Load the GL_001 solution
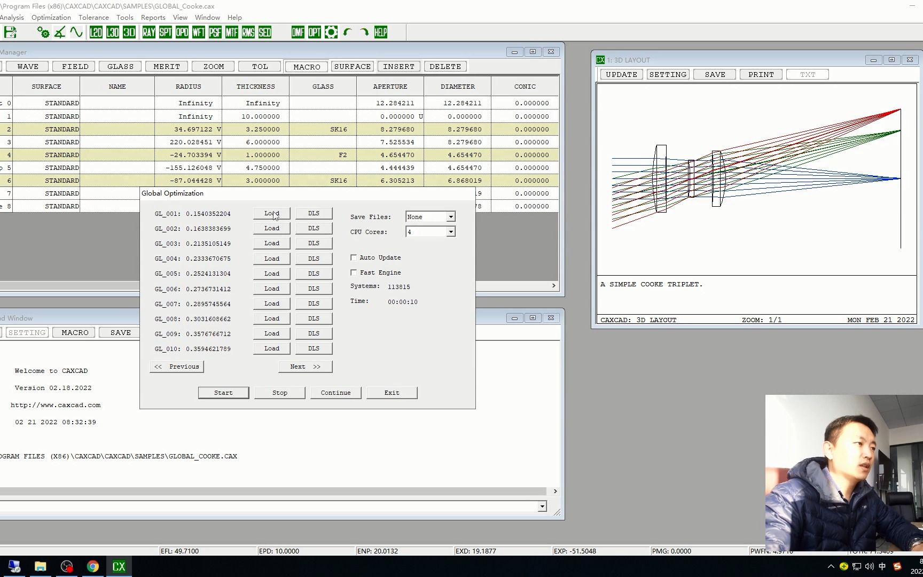 point(272,213)
